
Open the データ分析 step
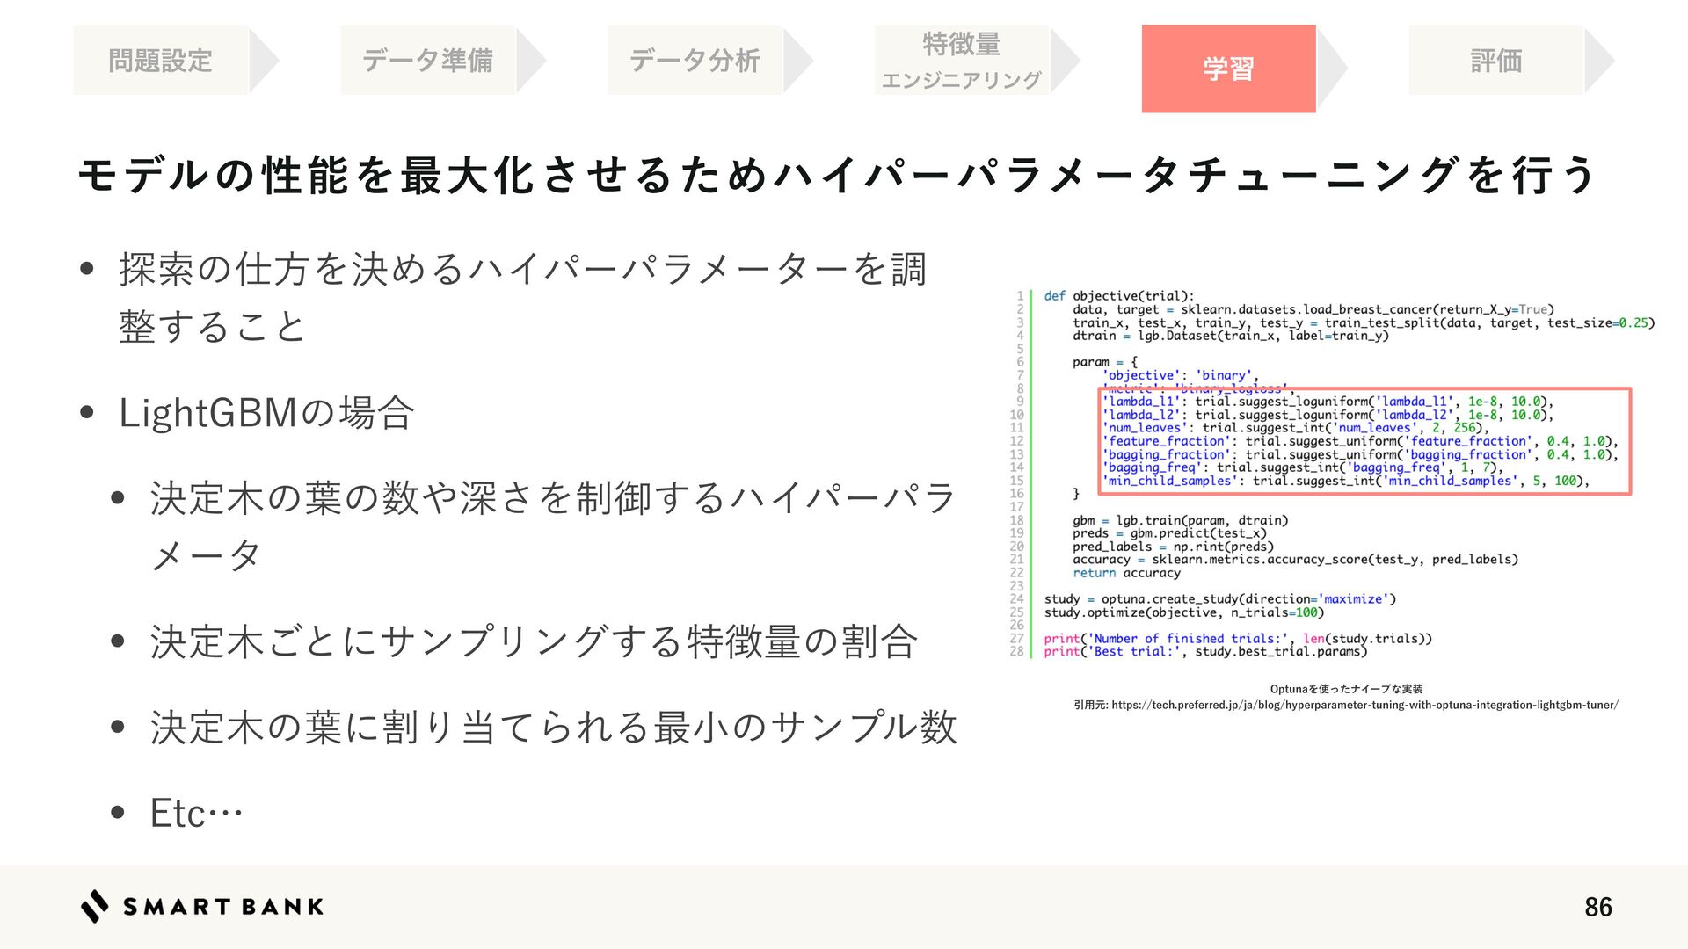click(x=695, y=61)
